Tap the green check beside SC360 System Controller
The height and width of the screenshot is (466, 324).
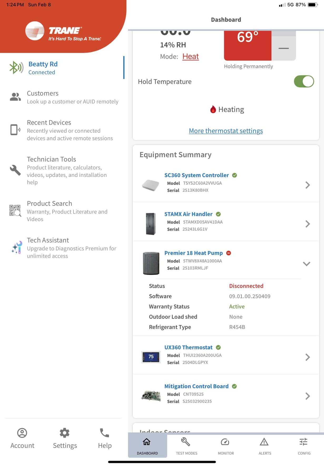coord(234,175)
